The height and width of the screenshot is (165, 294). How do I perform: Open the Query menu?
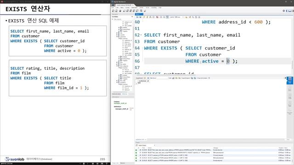coord(128,8)
